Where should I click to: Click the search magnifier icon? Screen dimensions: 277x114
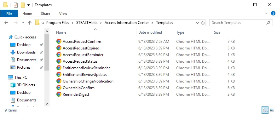pos(268,23)
